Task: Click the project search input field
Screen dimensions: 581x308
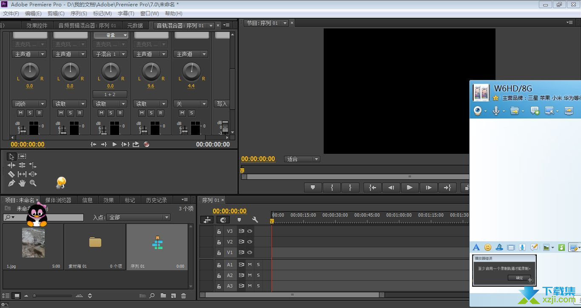Action: click(43, 217)
